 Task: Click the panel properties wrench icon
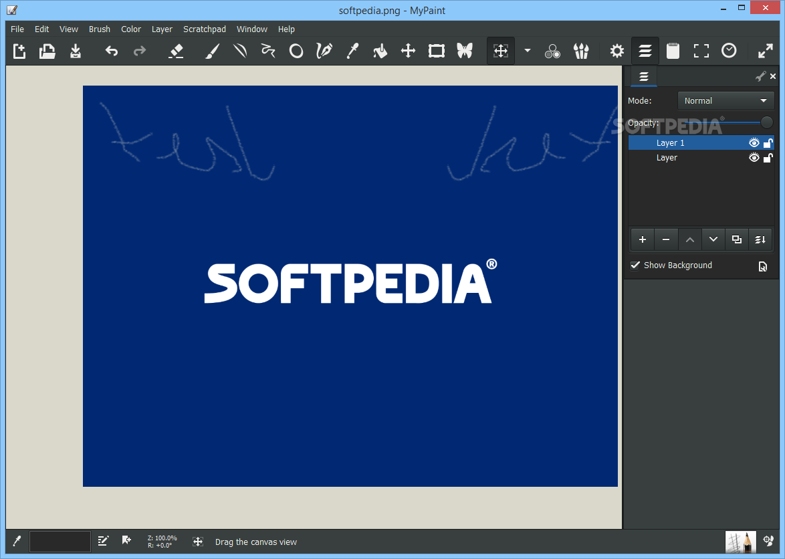[760, 76]
